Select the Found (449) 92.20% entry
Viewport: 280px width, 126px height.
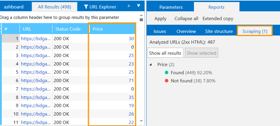click(191, 72)
